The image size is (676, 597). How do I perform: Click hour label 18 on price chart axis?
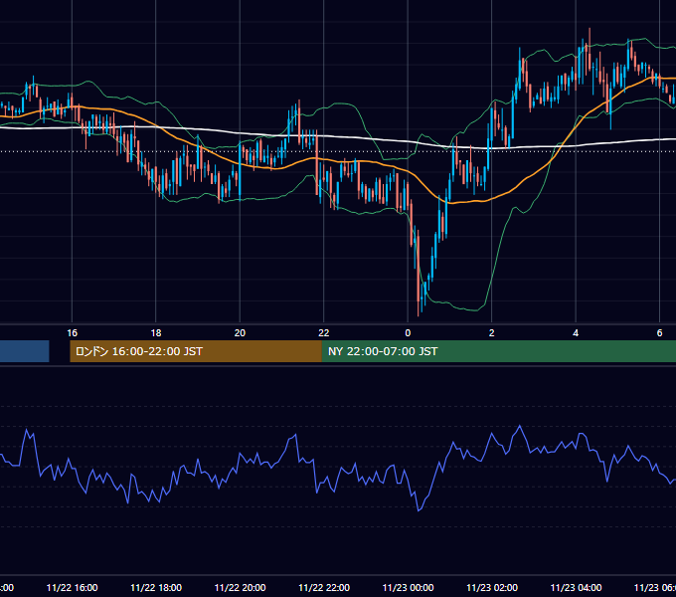pyautogui.click(x=156, y=333)
